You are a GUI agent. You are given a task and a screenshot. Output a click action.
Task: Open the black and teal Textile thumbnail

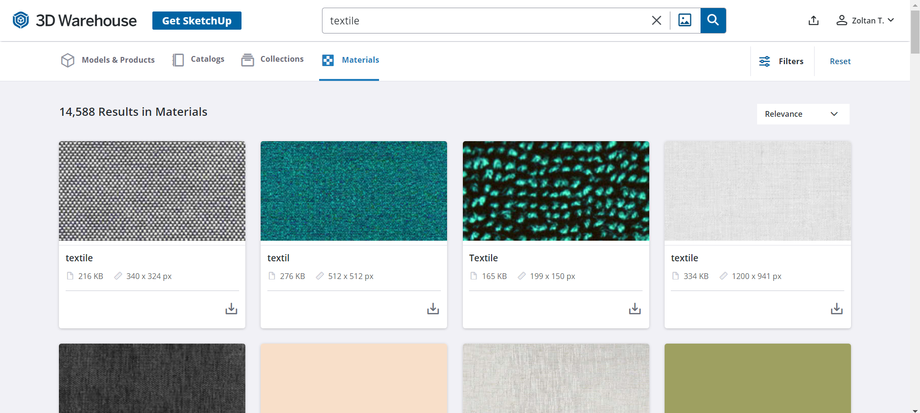pos(556,190)
